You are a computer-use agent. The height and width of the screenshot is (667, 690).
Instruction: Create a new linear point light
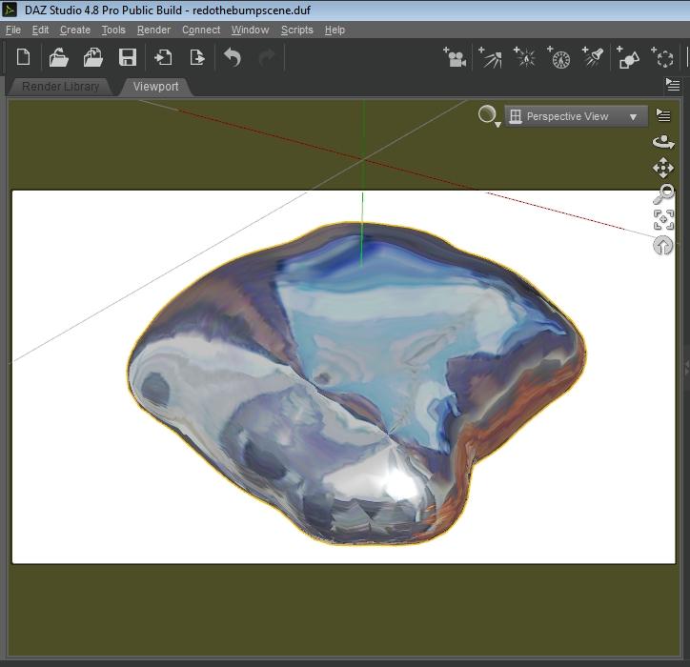(x=558, y=57)
